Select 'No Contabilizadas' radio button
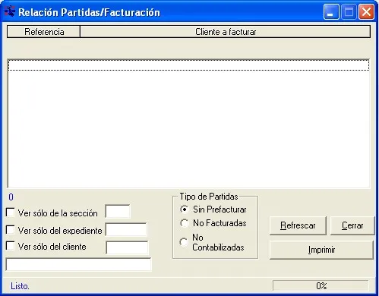Screen dimensions: 379x296 [184, 242]
